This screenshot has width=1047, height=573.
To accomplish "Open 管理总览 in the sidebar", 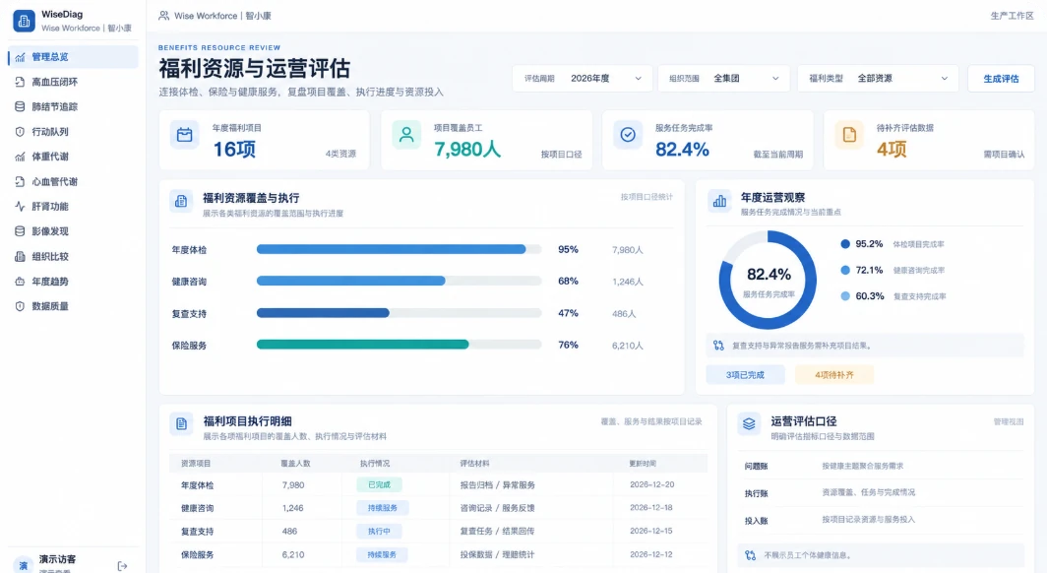I will coord(73,57).
